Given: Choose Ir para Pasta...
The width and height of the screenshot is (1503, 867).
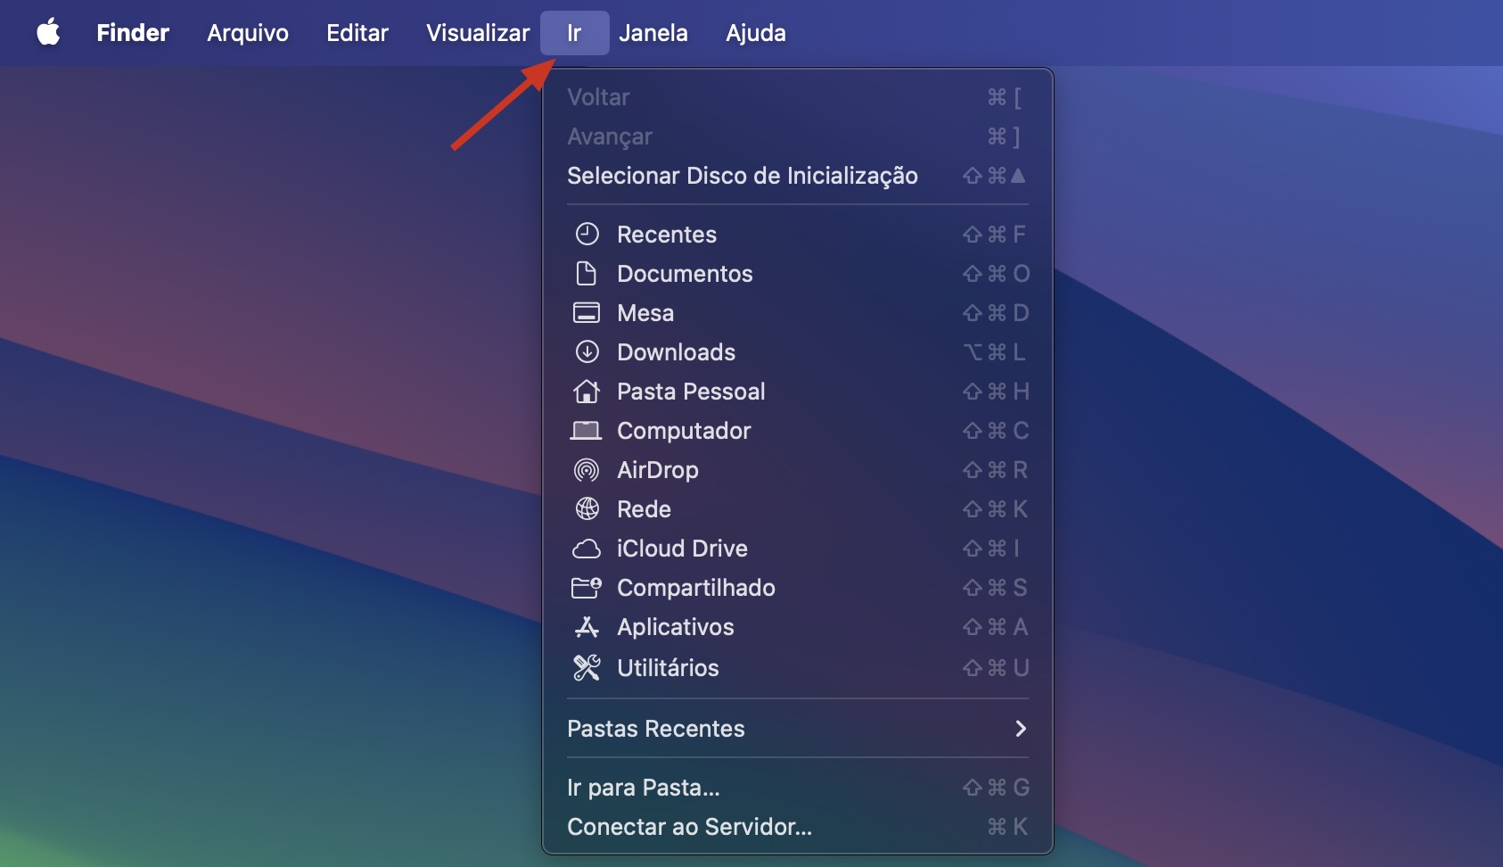Looking at the screenshot, I should click(x=645, y=787).
